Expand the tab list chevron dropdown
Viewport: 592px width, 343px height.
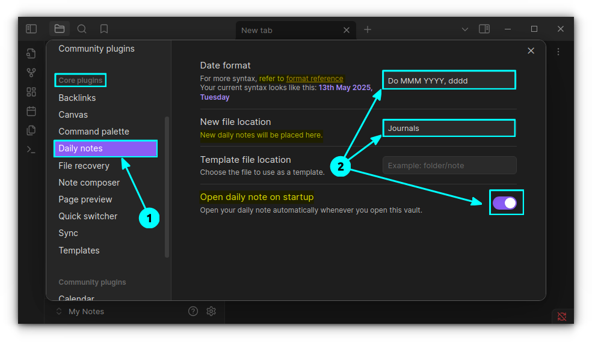coord(465,29)
